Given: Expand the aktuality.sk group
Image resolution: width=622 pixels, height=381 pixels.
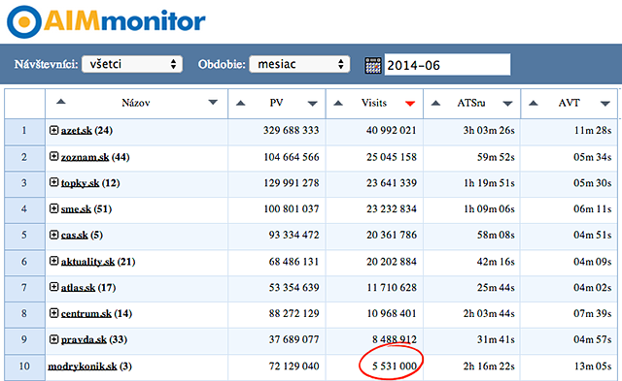Looking at the screenshot, I should pyautogui.click(x=54, y=261).
